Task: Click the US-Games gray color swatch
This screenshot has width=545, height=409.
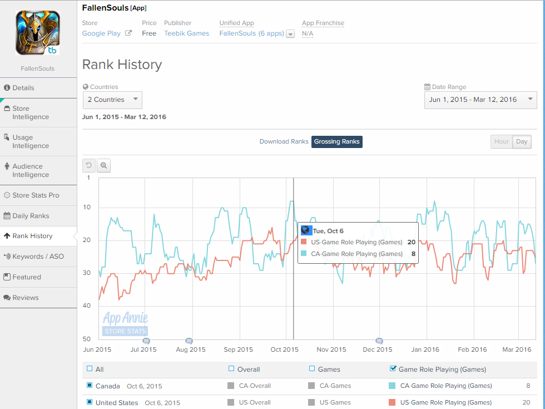Action: click(x=311, y=402)
